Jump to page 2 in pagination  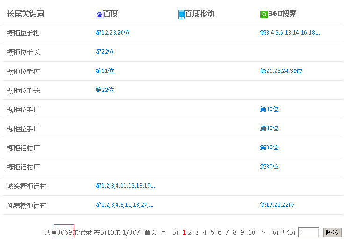coord(190,232)
